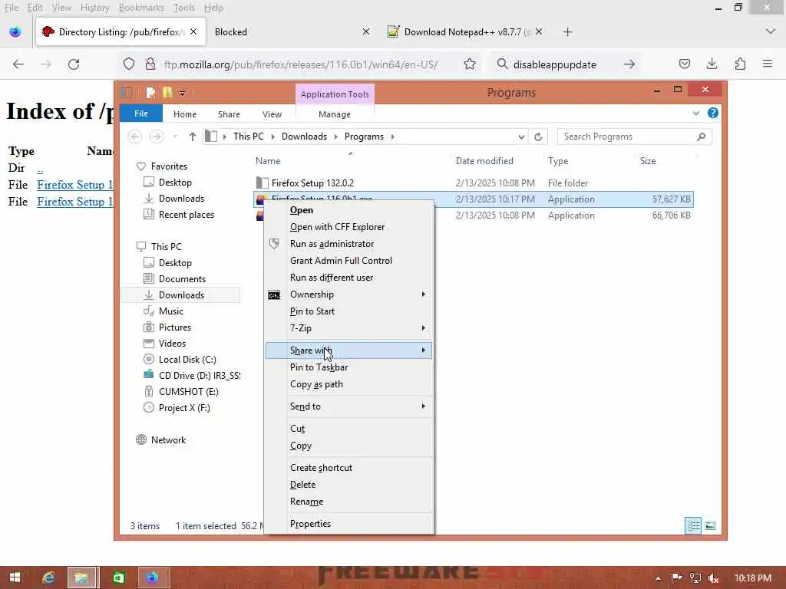Click the Action Center flag icon

tap(677, 578)
